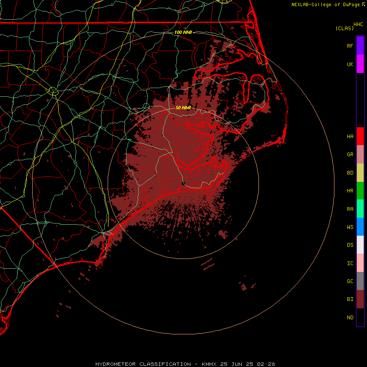The height and width of the screenshot is (367, 367).
Task: Click the 'IC' legend label
Action: (350, 263)
